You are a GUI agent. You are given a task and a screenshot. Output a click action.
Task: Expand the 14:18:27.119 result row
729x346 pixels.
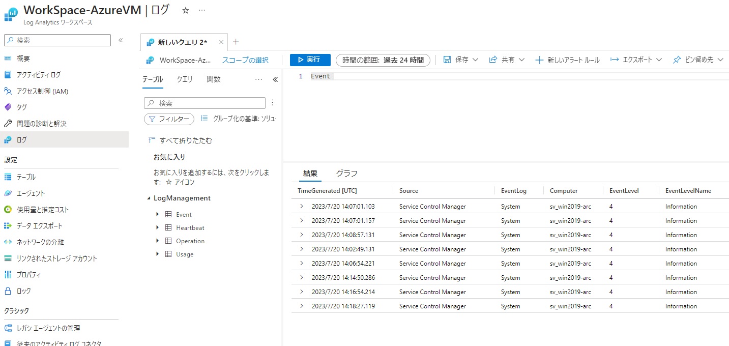pos(301,306)
